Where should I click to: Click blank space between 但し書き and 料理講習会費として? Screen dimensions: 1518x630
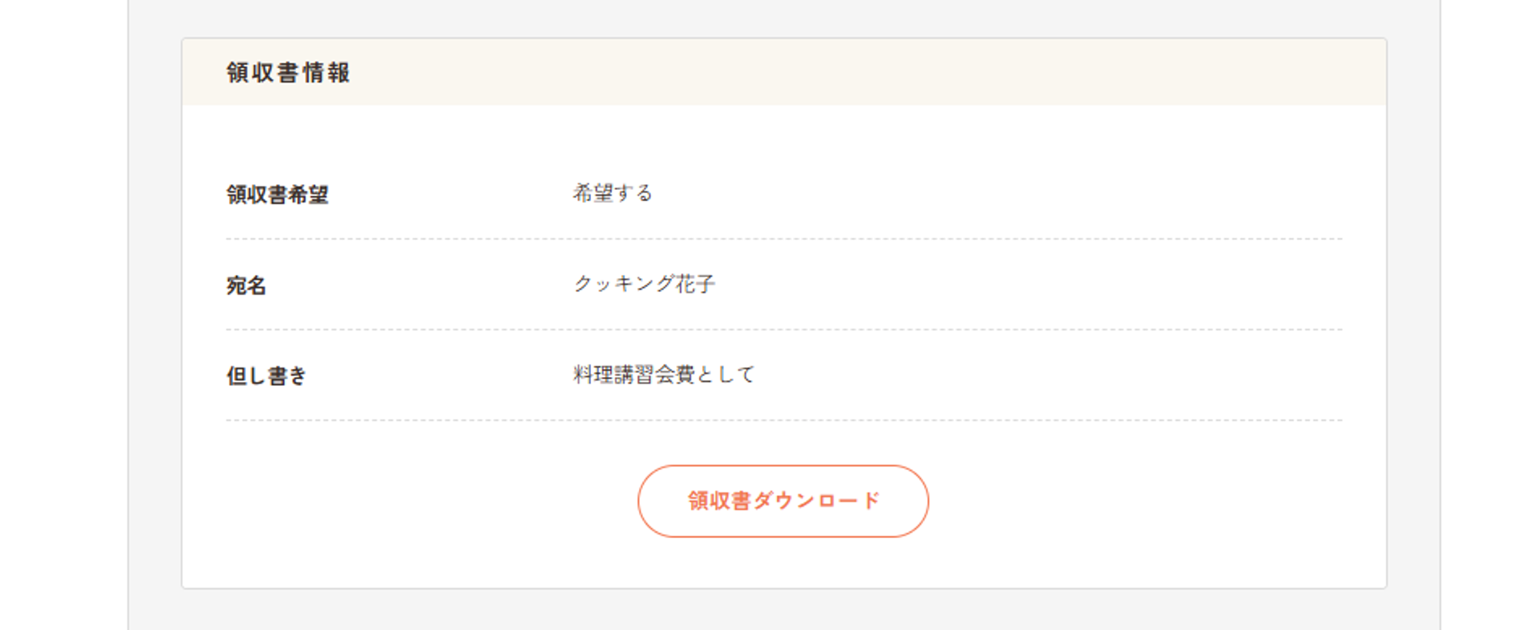pos(442,376)
